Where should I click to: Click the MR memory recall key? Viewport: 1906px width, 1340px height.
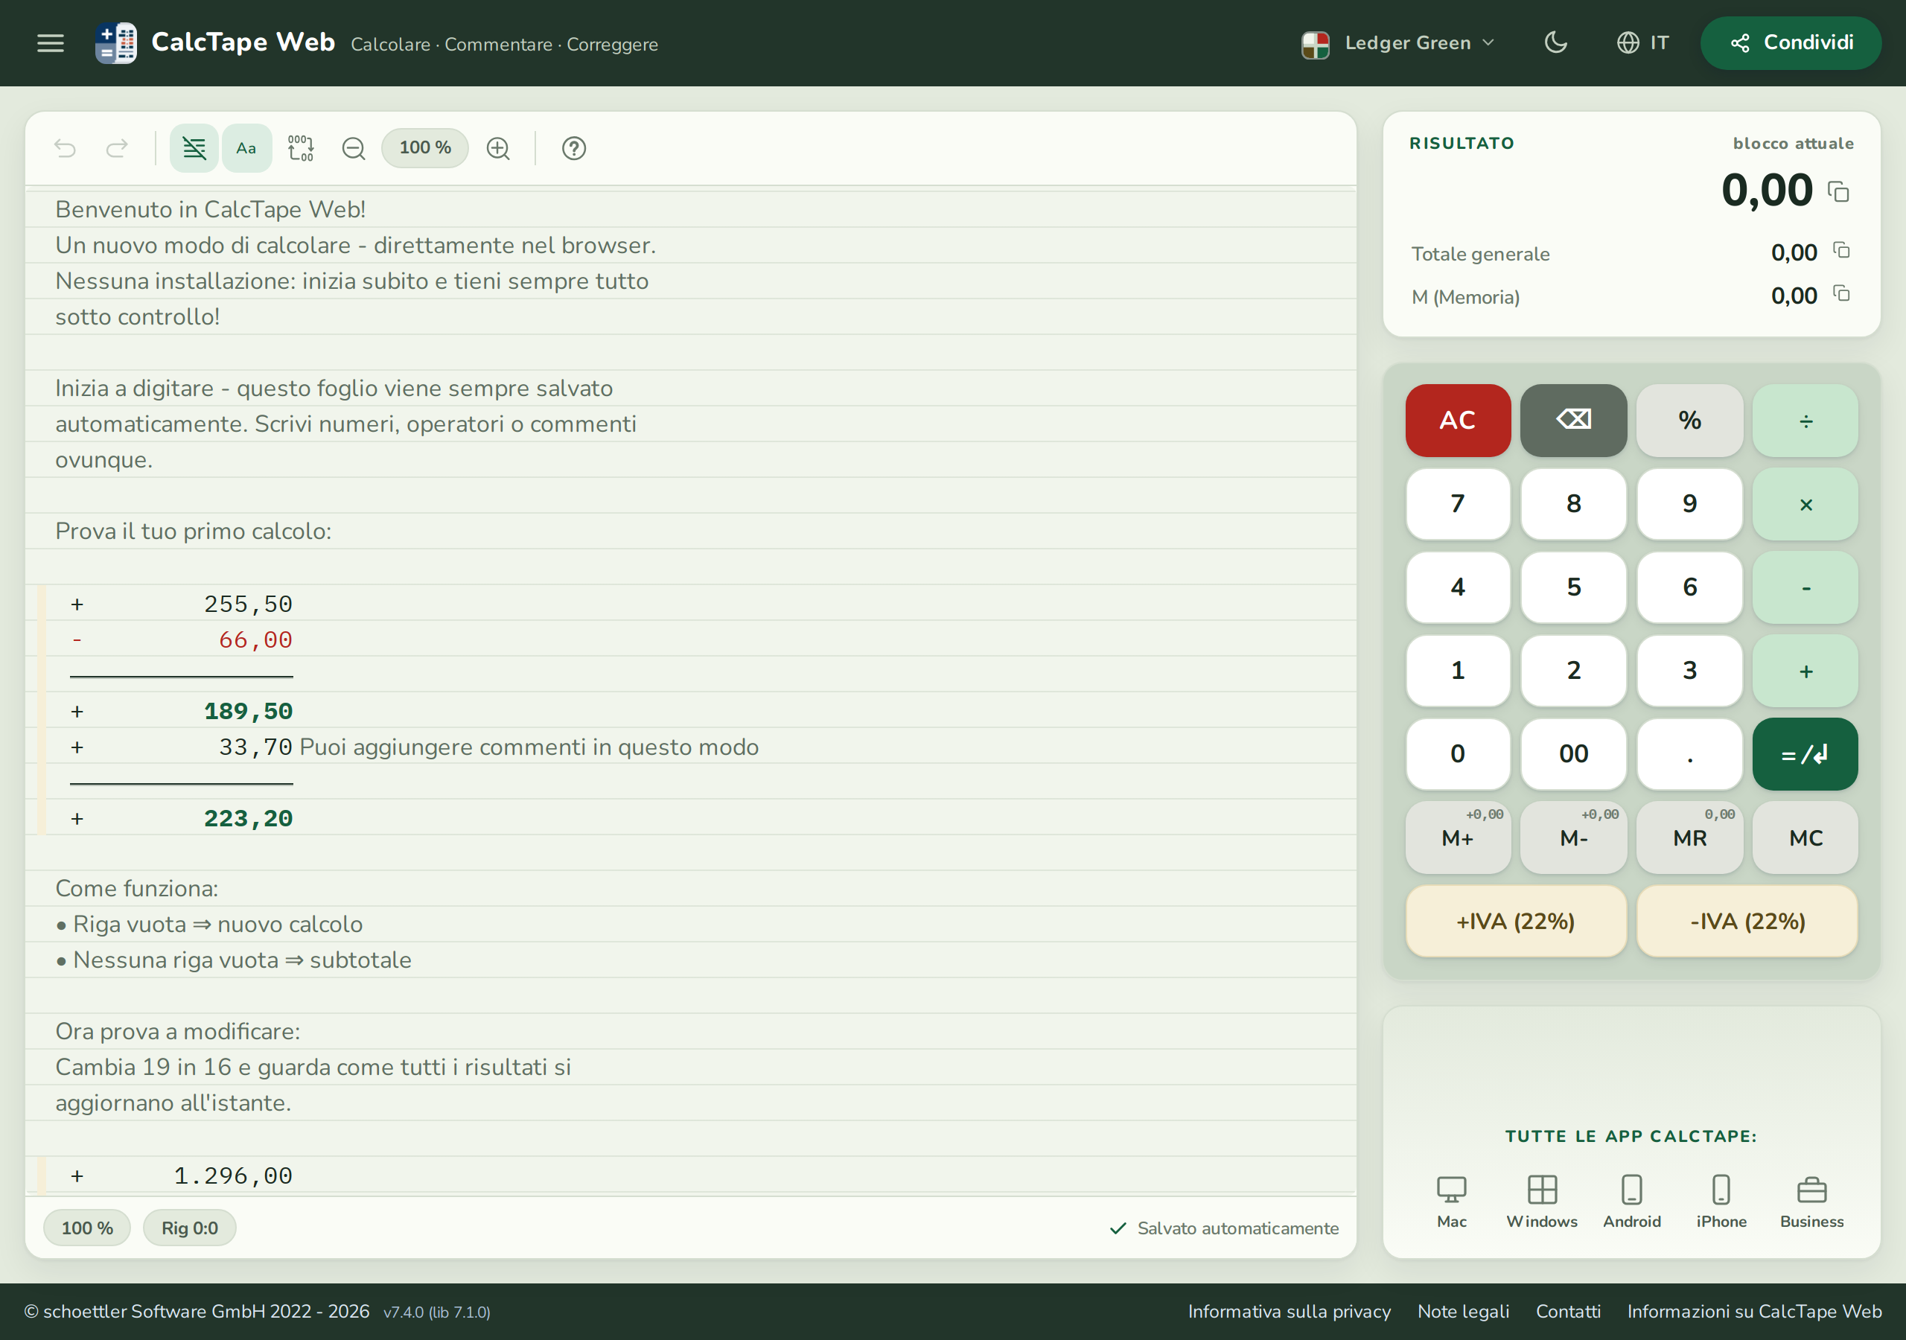1689,837
